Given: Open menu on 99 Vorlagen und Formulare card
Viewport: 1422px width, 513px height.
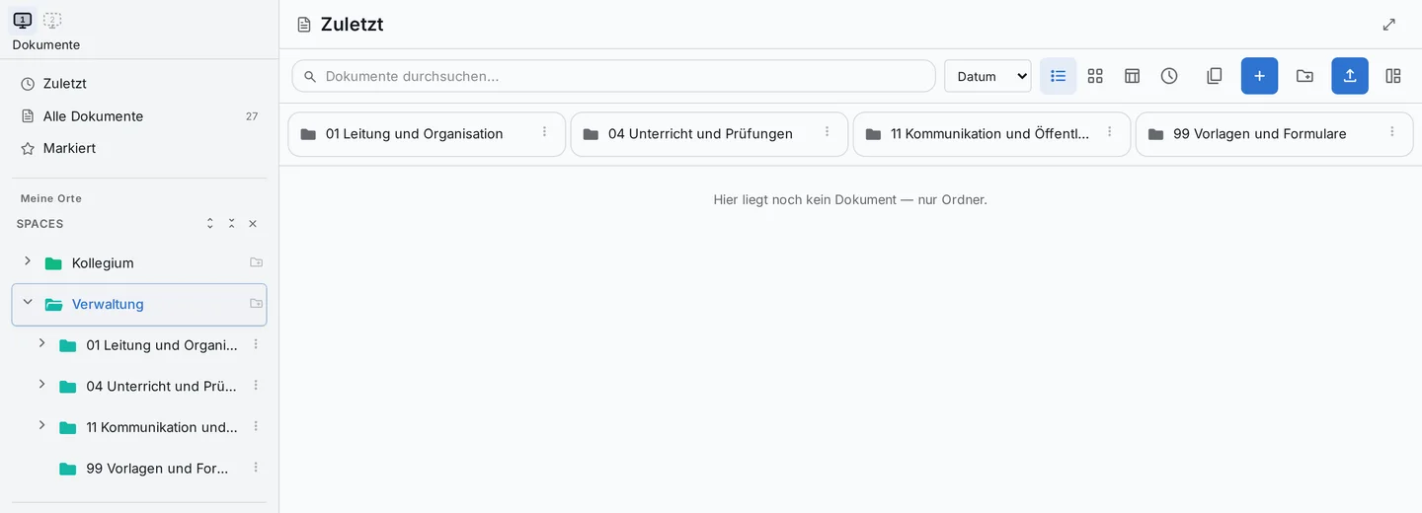Looking at the screenshot, I should (x=1391, y=132).
